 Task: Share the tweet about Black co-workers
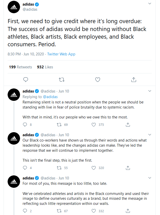tap(128, 168)
